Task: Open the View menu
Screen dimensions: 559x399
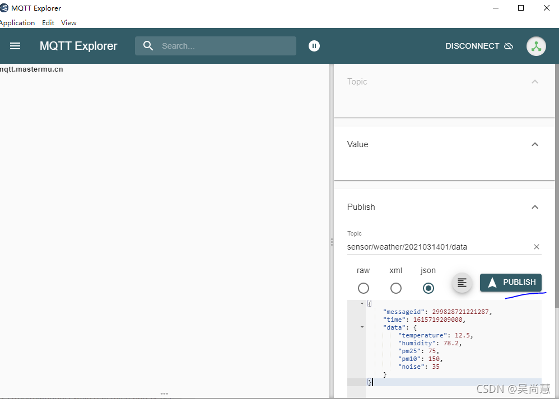Action: click(69, 23)
